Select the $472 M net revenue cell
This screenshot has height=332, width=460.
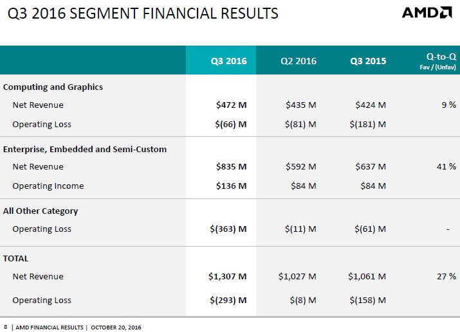[x=232, y=105]
